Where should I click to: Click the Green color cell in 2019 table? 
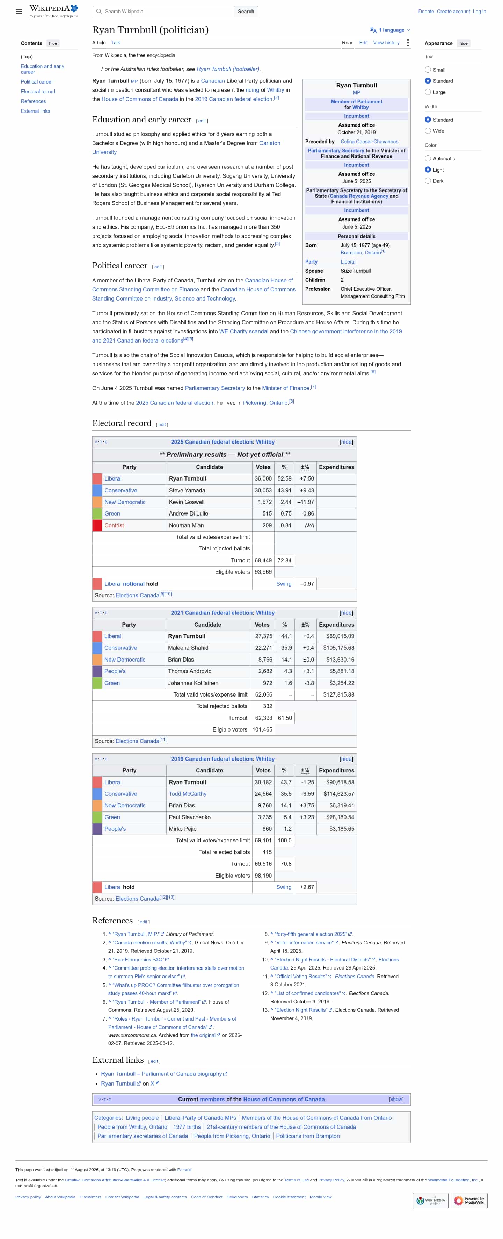97,817
